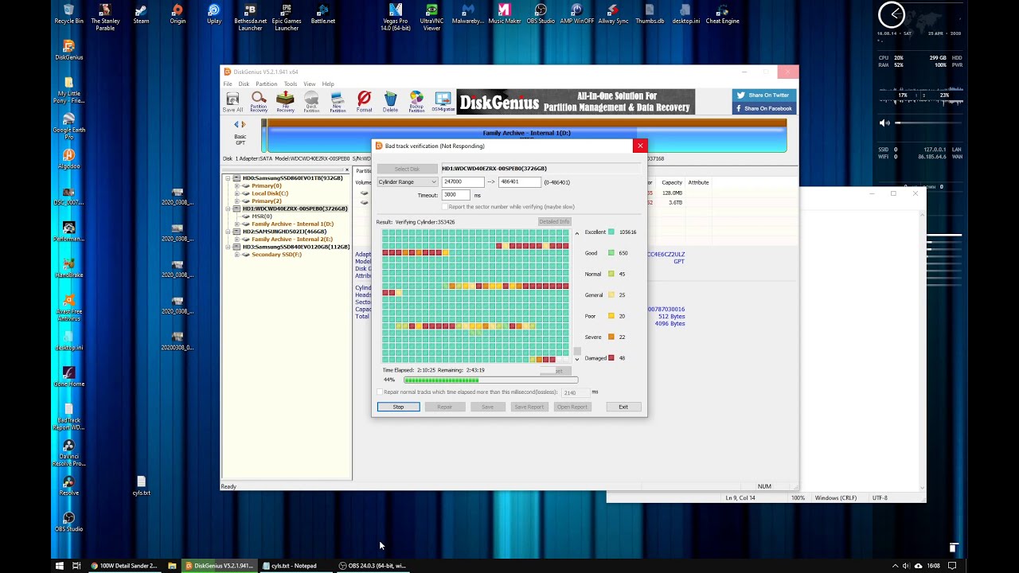
Task: Open the Partition Recovery tool
Action: point(259,102)
